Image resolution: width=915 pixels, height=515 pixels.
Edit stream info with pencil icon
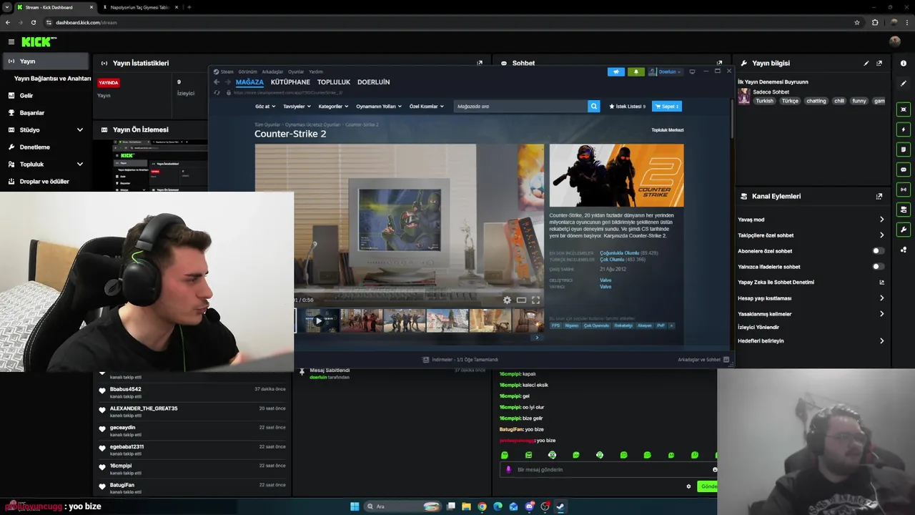tap(866, 63)
